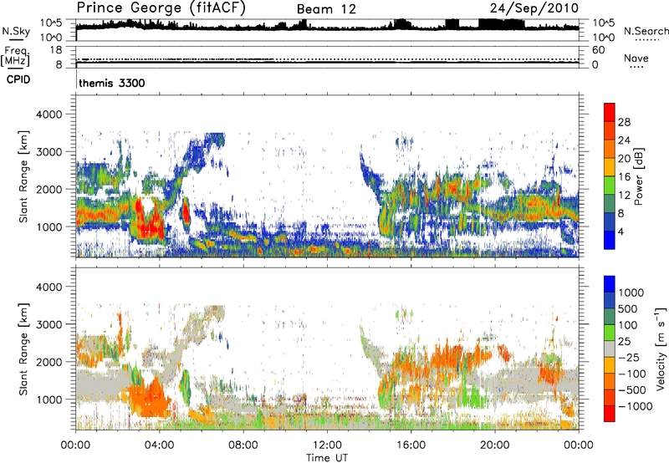Click the '04:00' time axis label

pyautogui.click(x=160, y=445)
